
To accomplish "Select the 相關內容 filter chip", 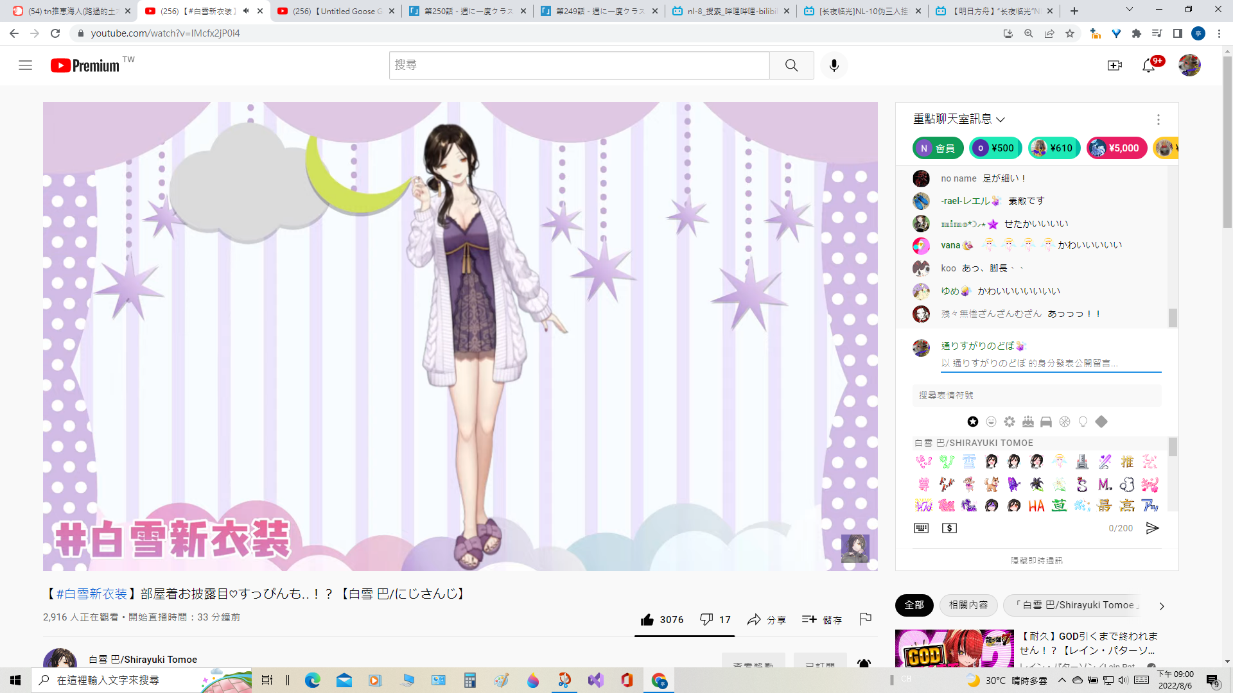I will [x=968, y=605].
